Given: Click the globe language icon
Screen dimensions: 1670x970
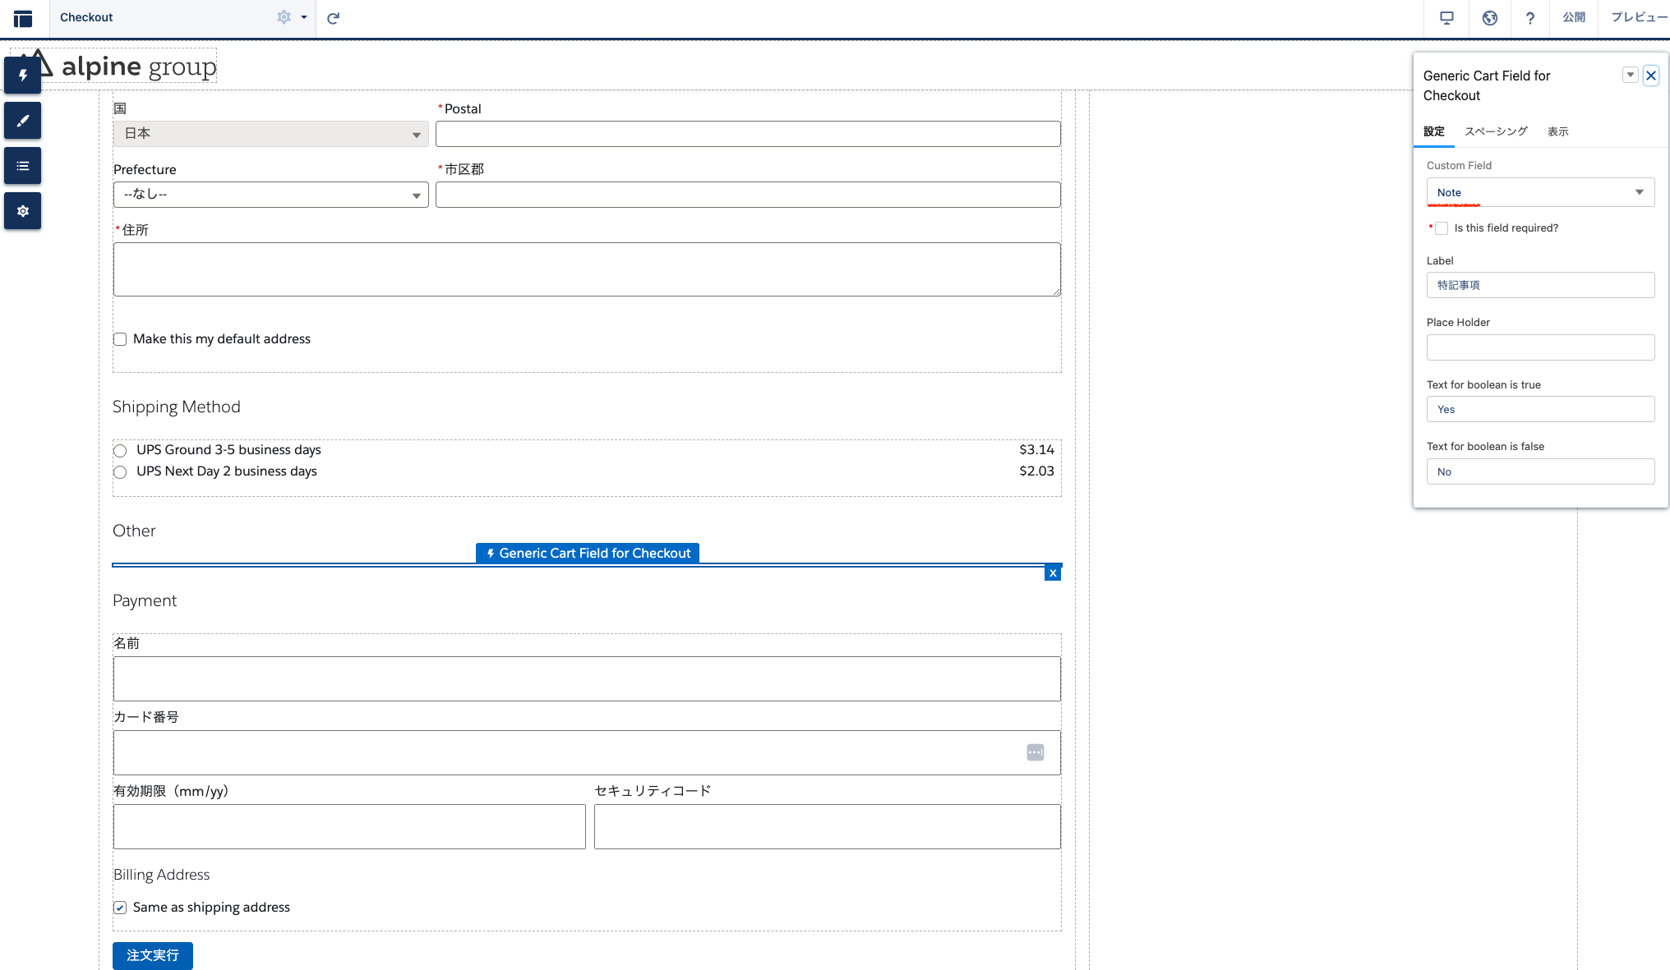Looking at the screenshot, I should click(1489, 18).
